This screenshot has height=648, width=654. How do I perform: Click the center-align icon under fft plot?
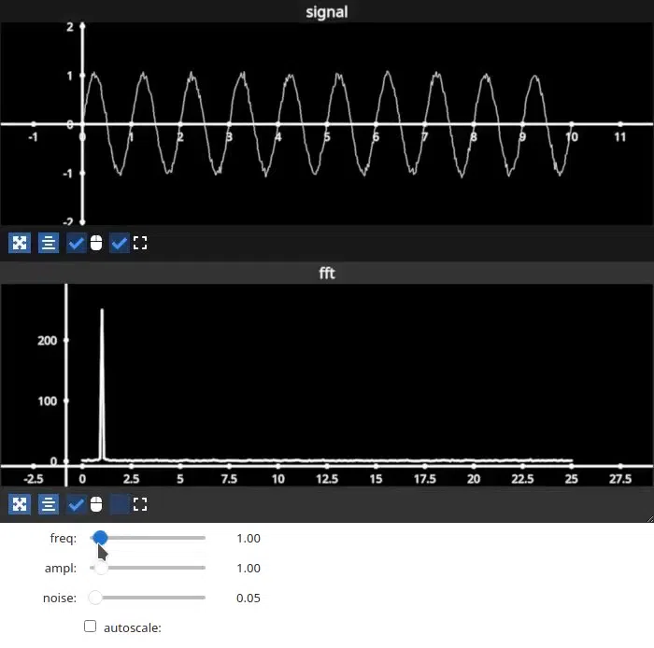(49, 504)
